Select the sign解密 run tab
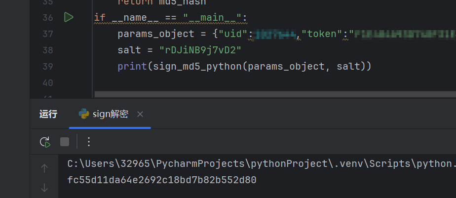Image resolution: width=456 pixels, height=198 pixels. coord(110,114)
